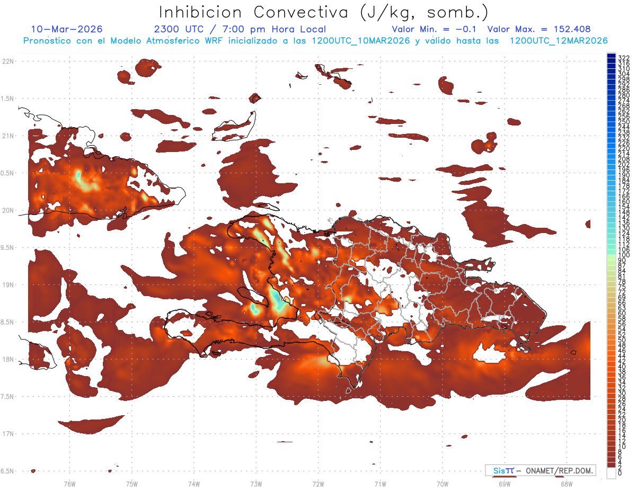Click the '9.5N' latitude label
The image size is (636, 491).
click(8, 247)
